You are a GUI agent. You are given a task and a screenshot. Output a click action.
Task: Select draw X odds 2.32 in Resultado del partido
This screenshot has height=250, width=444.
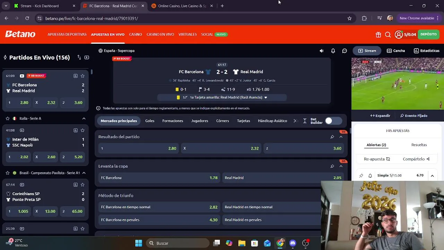pyautogui.click(x=221, y=148)
